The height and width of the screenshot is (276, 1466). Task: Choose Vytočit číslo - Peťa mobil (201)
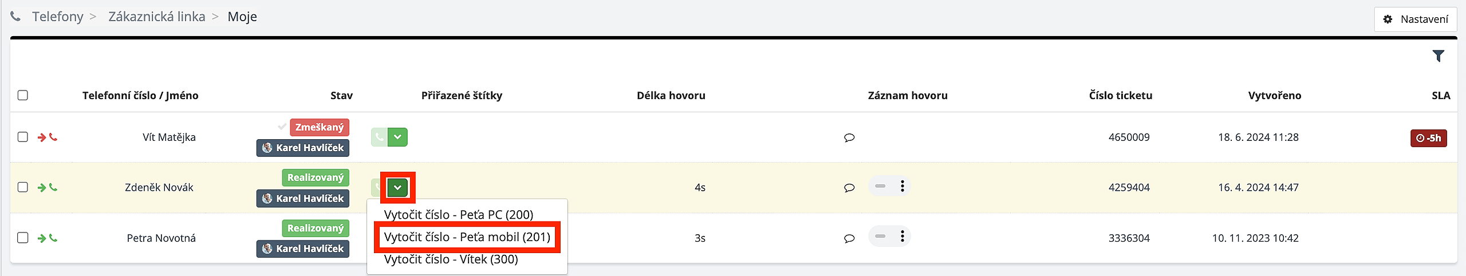(x=467, y=237)
